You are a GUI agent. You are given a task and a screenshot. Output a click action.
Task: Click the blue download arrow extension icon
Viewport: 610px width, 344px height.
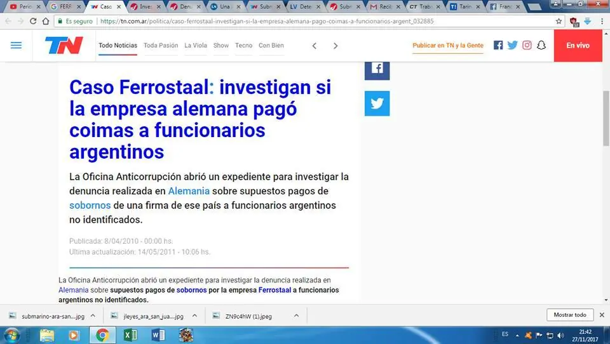pos(587,21)
